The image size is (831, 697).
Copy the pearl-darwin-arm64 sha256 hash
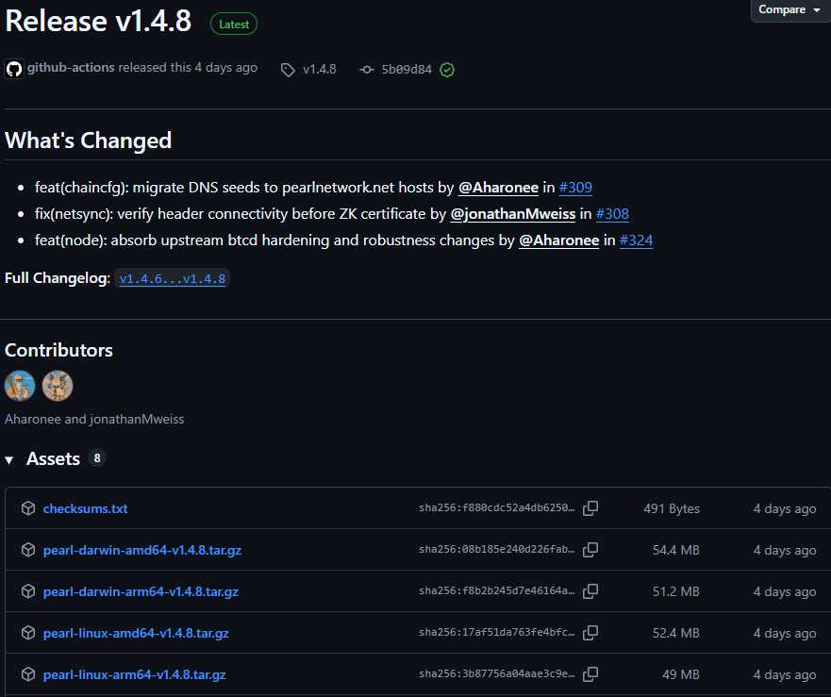click(x=590, y=591)
